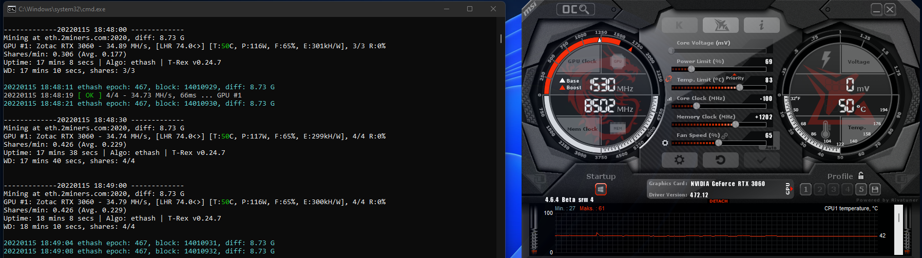This screenshot has height=258, width=922.
Task: Click the Temp. Limit value 83
Action: pyautogui.click(x=769, y=80)
